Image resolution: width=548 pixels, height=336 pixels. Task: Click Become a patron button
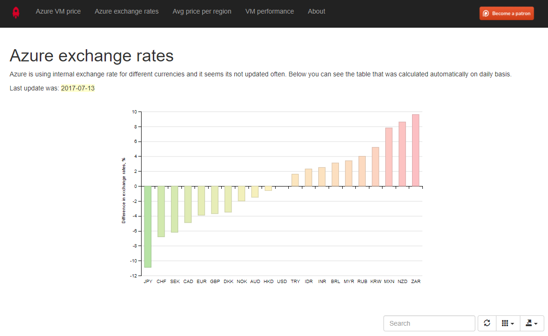pyautogui.click(x=506, y=13)
